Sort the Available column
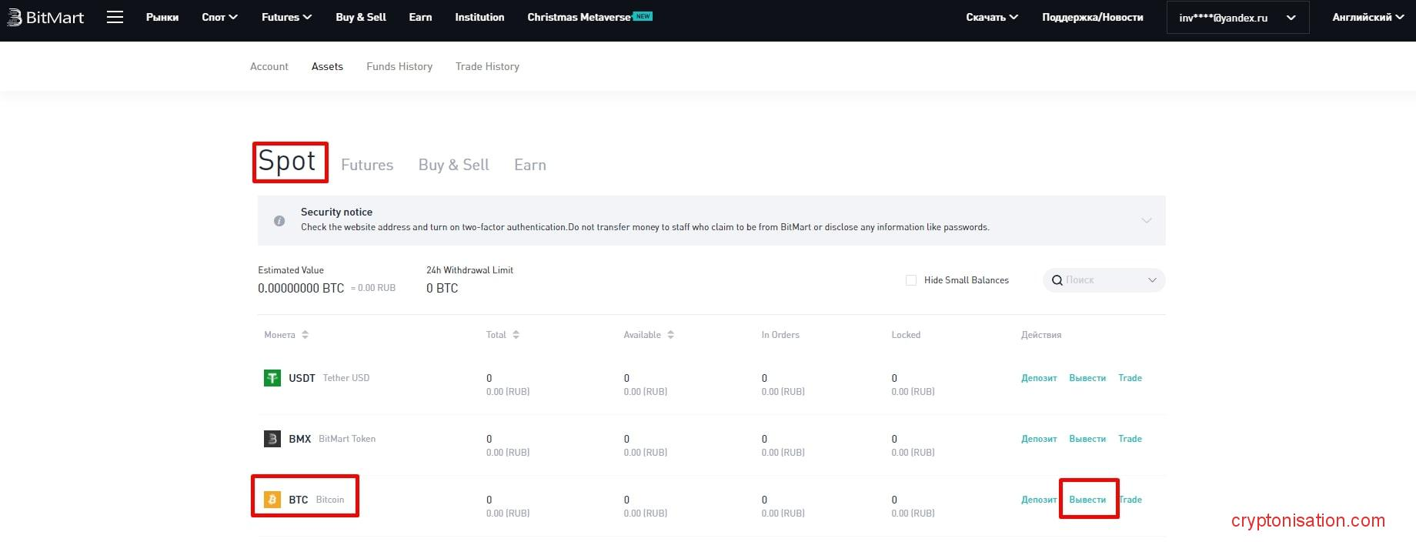Screen dimensions: 1416x542 click(670, 335)
